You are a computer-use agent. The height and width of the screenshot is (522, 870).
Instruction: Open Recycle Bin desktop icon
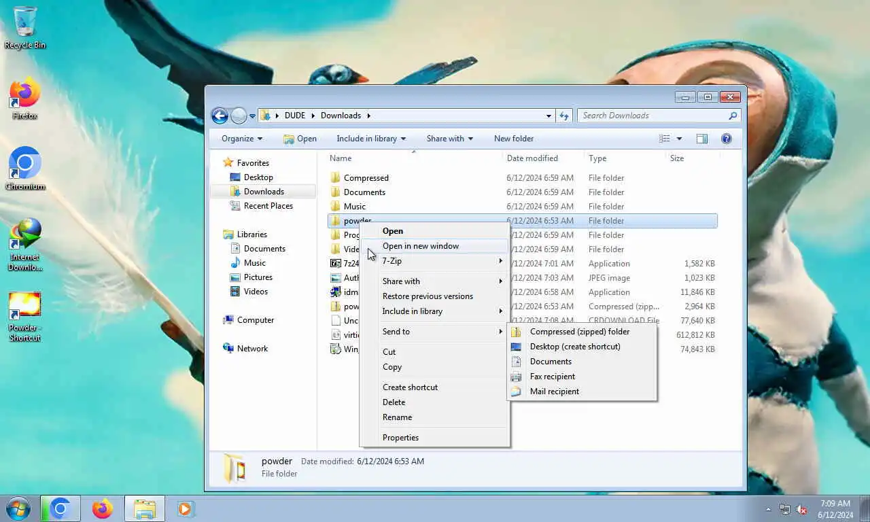(25, 28)
